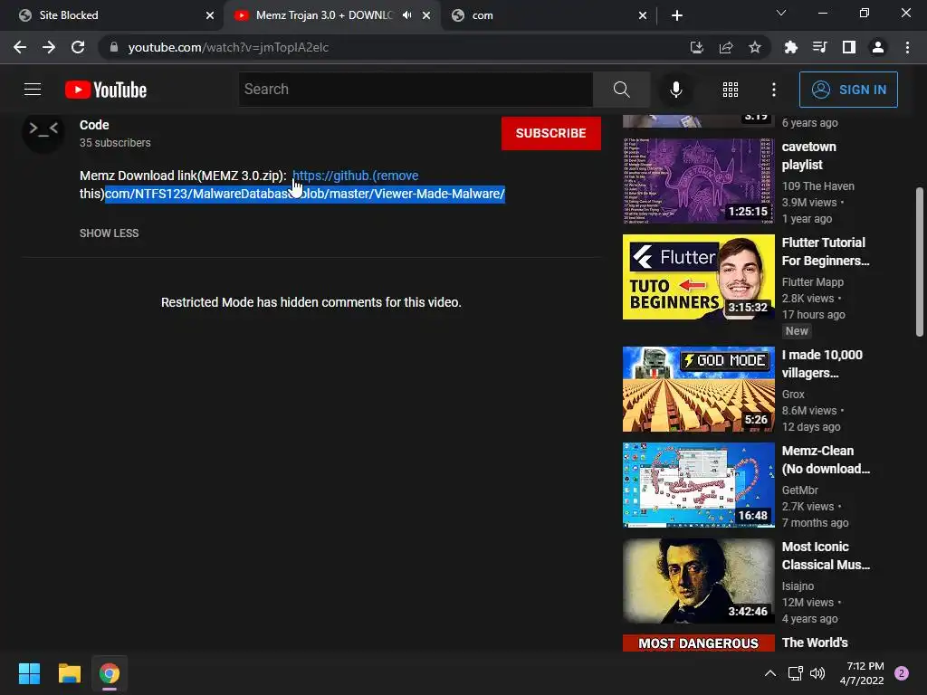This screenshot has width=927, height=695.
Task: Open the 'cavetown playlist' title
Action: 808,156
